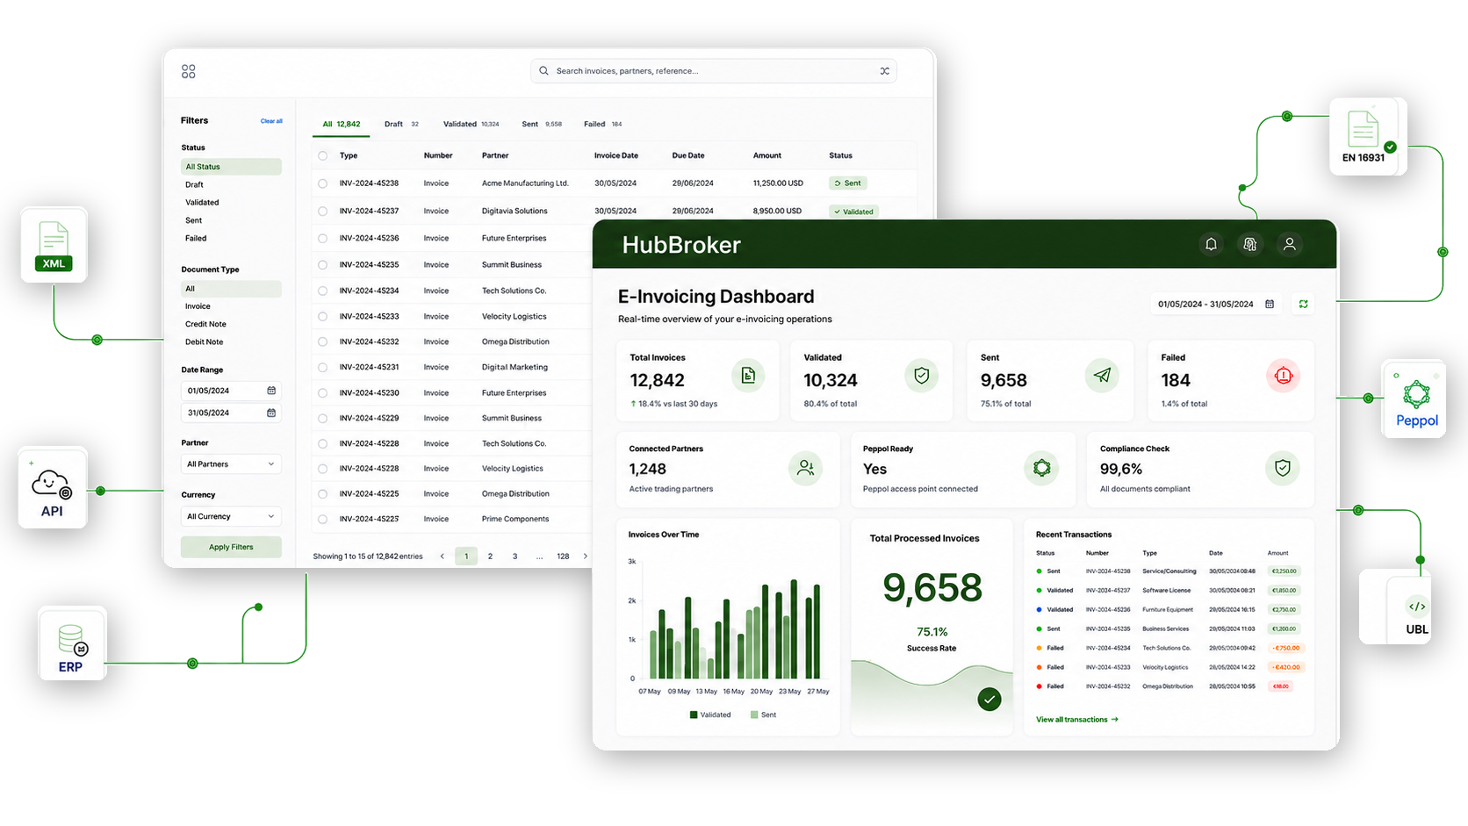The image size is (1468, 826).
Task: Click the Total Invoices document icon
Action: [x=748, y=376]
